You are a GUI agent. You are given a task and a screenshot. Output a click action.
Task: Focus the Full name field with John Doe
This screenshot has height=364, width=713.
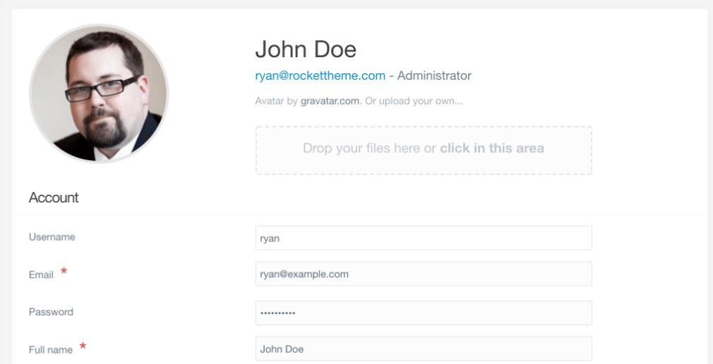click(x=423, y=349)
